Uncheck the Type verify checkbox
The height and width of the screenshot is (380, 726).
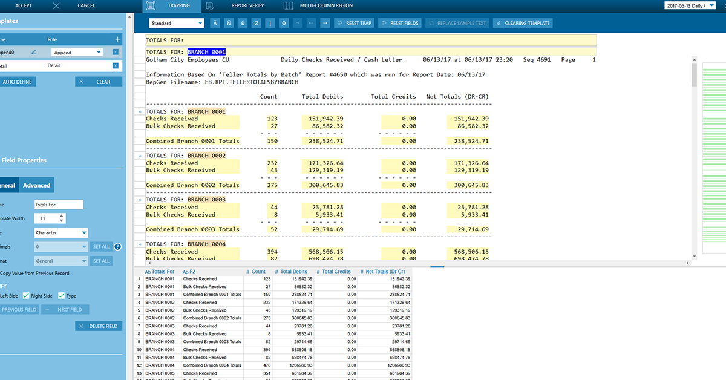pyautogui.click(x=61, y=296)
